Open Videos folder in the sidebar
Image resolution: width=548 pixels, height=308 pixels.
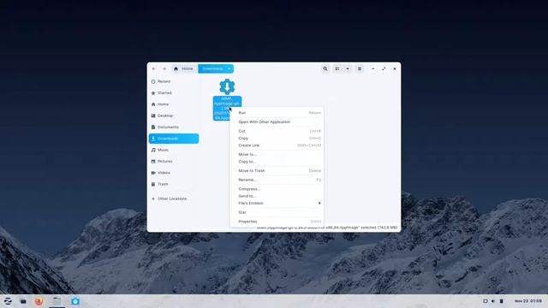pos(174,173)
